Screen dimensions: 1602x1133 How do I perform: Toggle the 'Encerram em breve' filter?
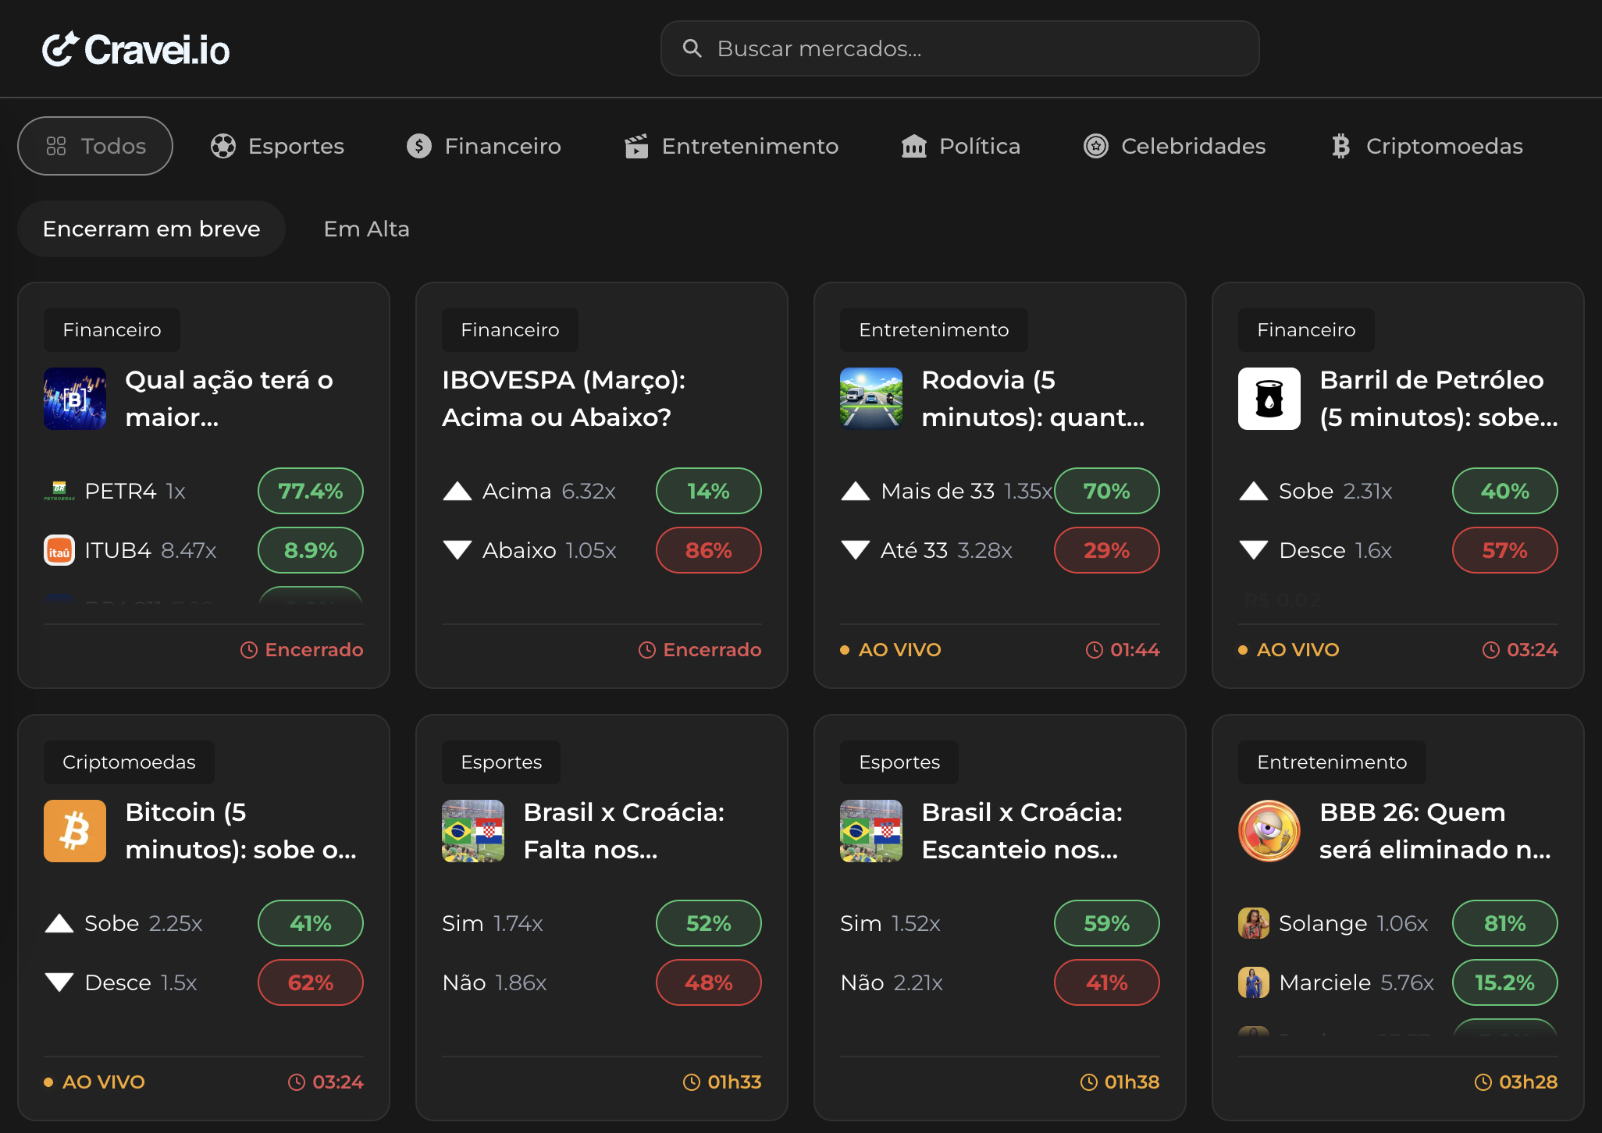coord(151,228)
